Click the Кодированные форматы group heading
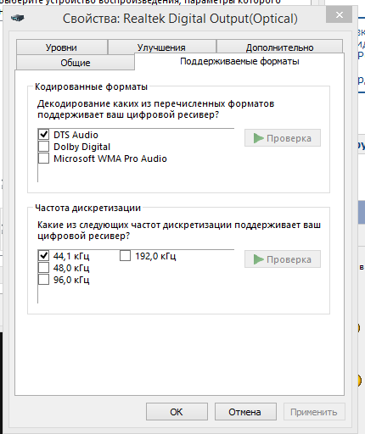 (91, 86)
